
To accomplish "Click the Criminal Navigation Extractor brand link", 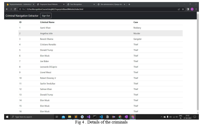I will point(22,16).
